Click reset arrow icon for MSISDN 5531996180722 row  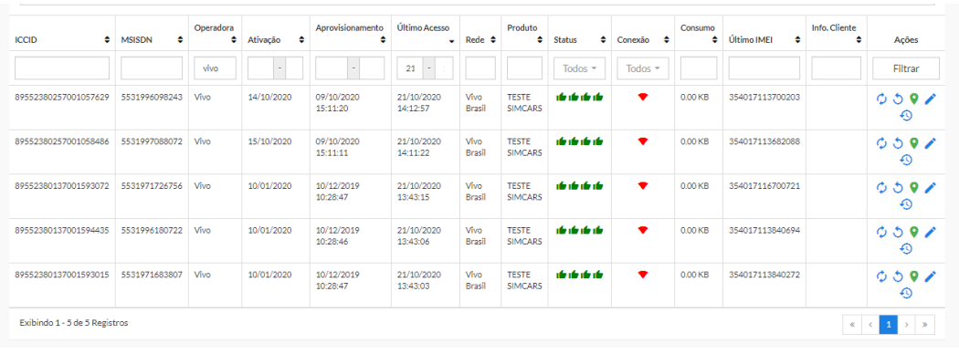(x=898, y=232)
